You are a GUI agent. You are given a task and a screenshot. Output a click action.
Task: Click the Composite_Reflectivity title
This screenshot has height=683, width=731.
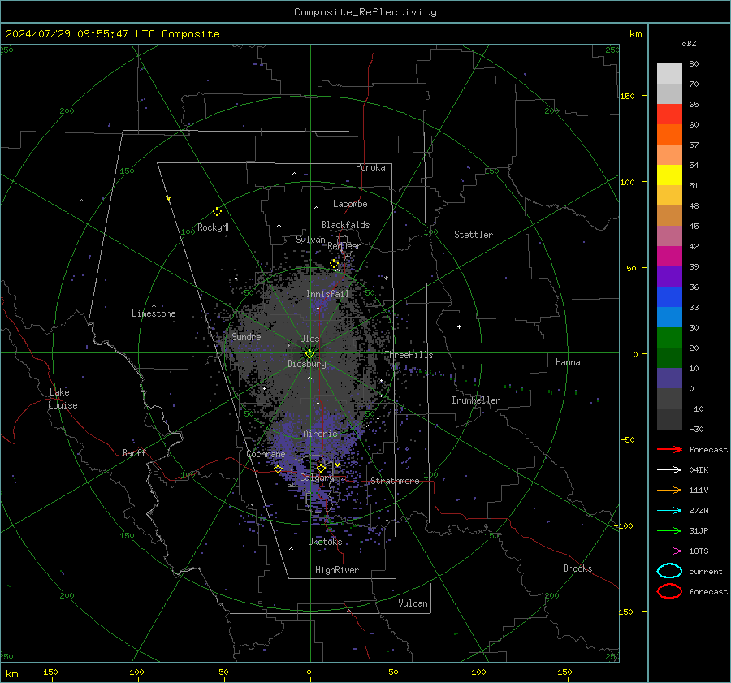tap(365, 12)
